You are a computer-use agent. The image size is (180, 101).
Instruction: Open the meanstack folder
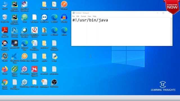coord(44,70)
